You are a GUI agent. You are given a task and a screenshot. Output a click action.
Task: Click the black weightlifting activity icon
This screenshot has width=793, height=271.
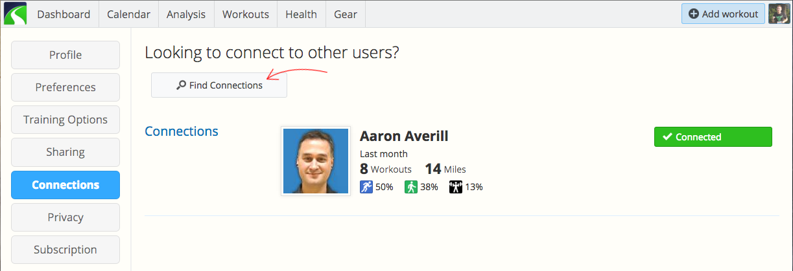[456, 187]
